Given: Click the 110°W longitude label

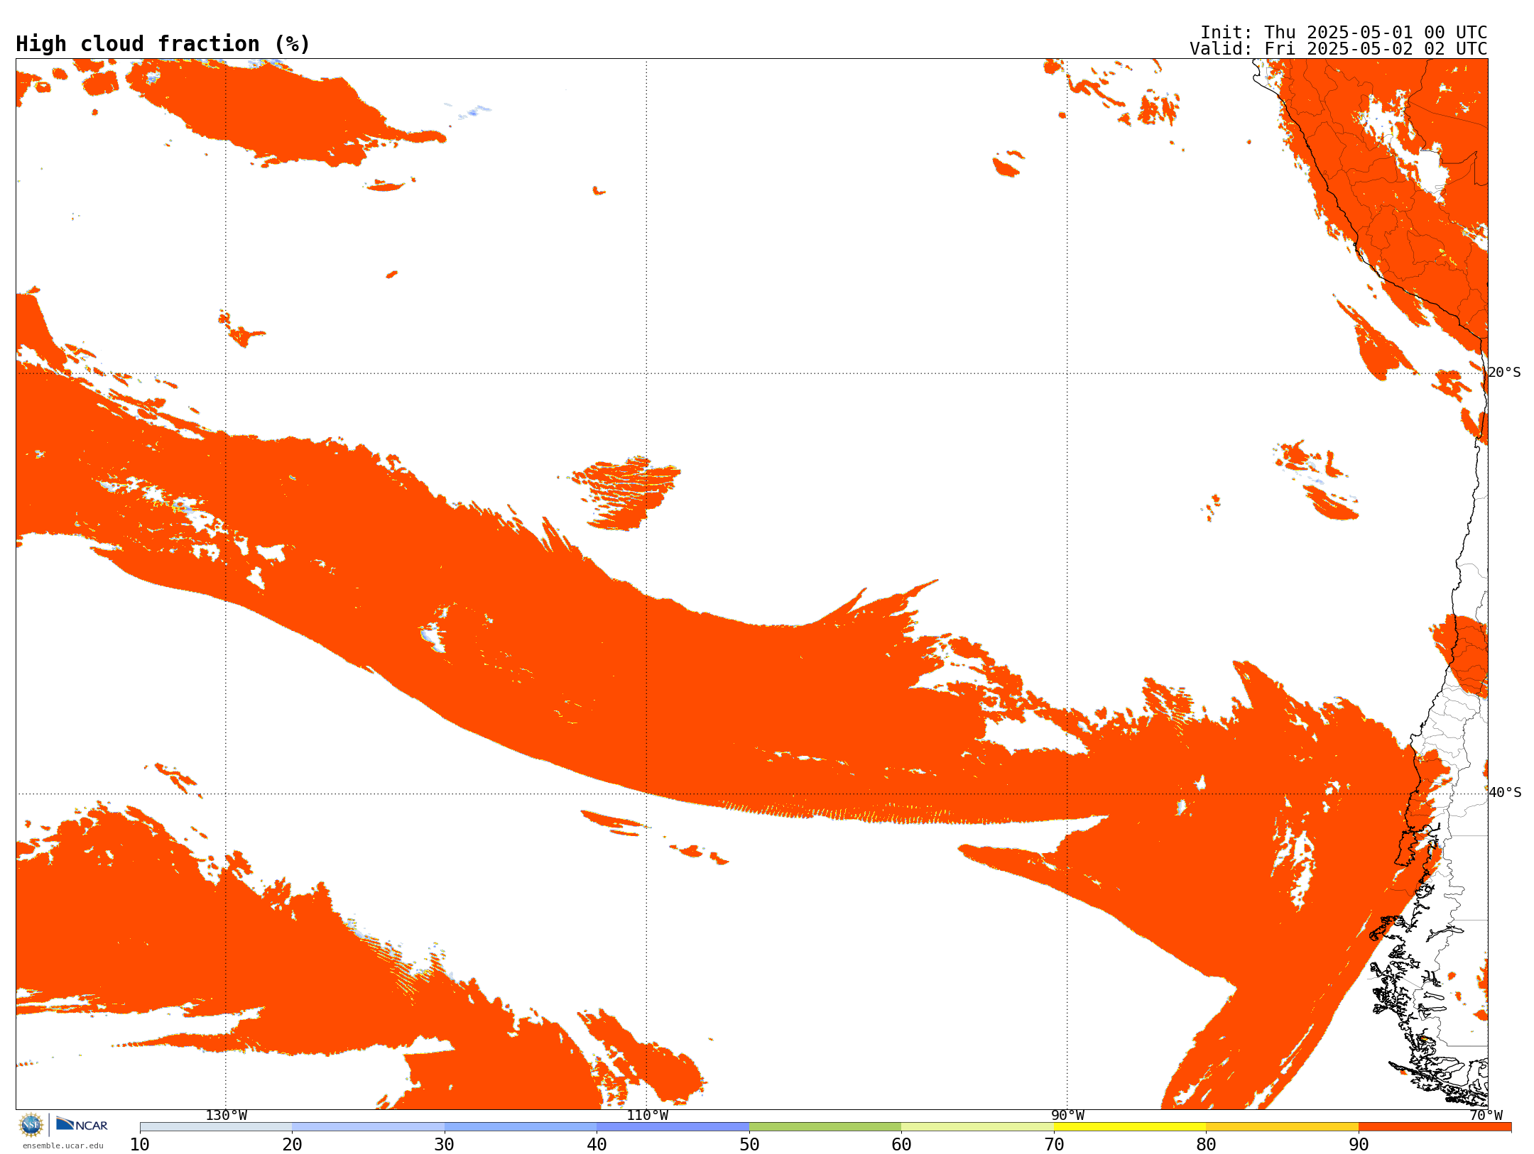Looking at the screenshot, I should click(x=647, y=1116).
